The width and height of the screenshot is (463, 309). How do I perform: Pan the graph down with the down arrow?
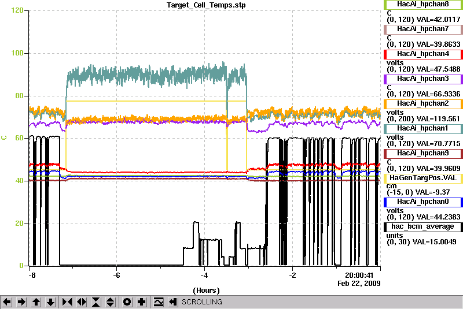click(x=50, y=302)
